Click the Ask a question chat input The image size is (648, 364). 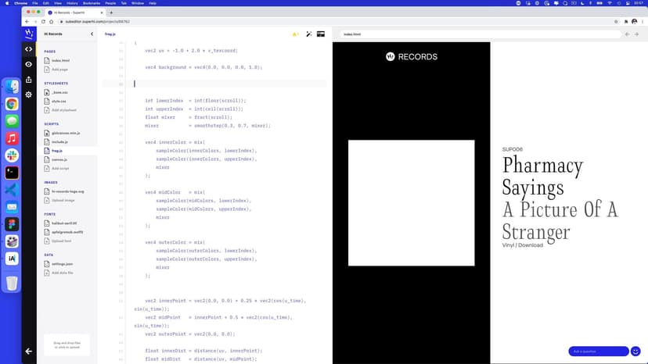(x=598, y=352)
